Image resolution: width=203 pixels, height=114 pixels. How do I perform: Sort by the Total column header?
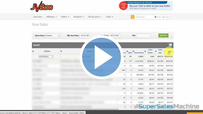(x=170, y=51)
